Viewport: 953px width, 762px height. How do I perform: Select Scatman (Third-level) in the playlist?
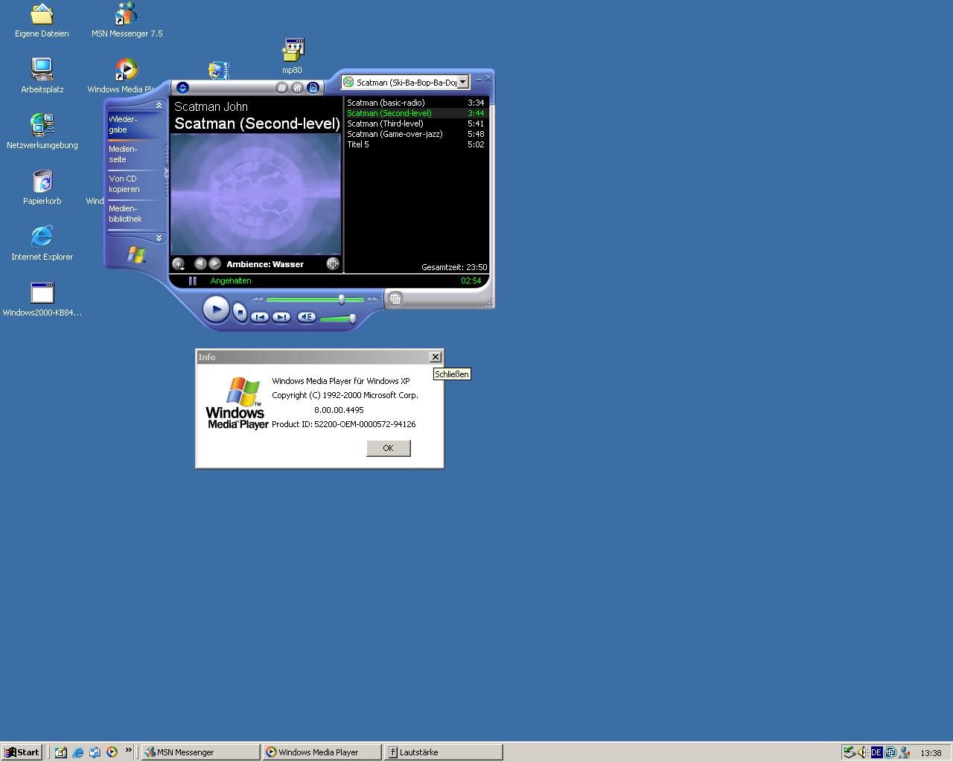[385, 124]
